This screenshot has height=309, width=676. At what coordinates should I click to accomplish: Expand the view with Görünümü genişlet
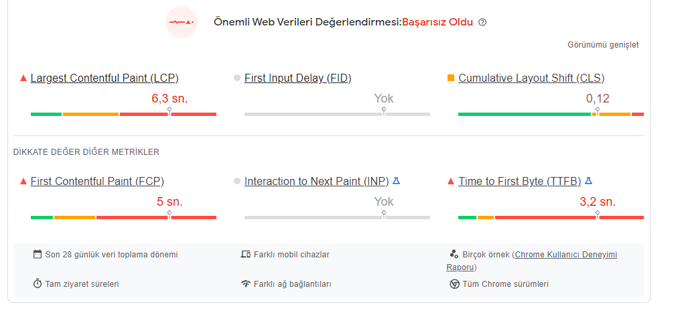tap(603, 45)
